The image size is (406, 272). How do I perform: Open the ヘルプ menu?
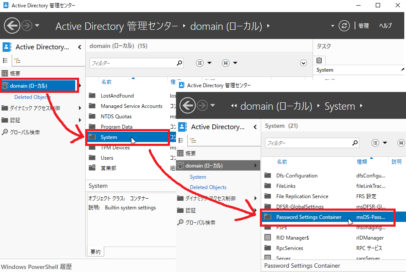click(x=385, y=25)
